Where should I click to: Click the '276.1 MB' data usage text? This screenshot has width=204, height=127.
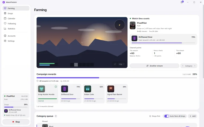[x=24, y=99]
